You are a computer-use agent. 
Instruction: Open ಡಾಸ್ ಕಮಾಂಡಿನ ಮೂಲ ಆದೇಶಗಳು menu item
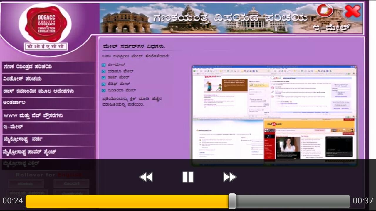click(48, 91)
